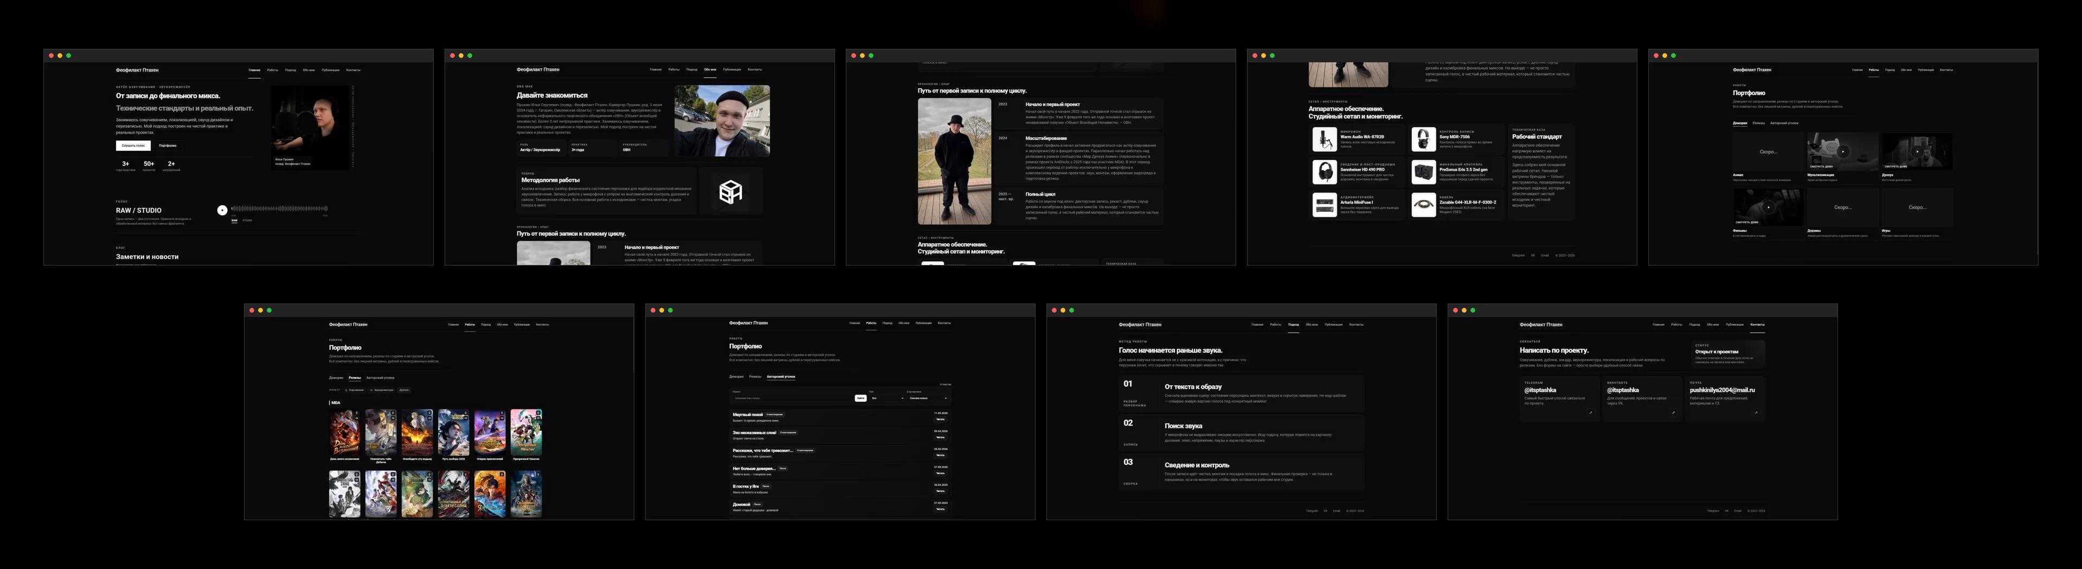Expand the Сортировка dropdown showing Сначала новые
This screenshot has width=2082, height=569.
click(x=928, y=398)
